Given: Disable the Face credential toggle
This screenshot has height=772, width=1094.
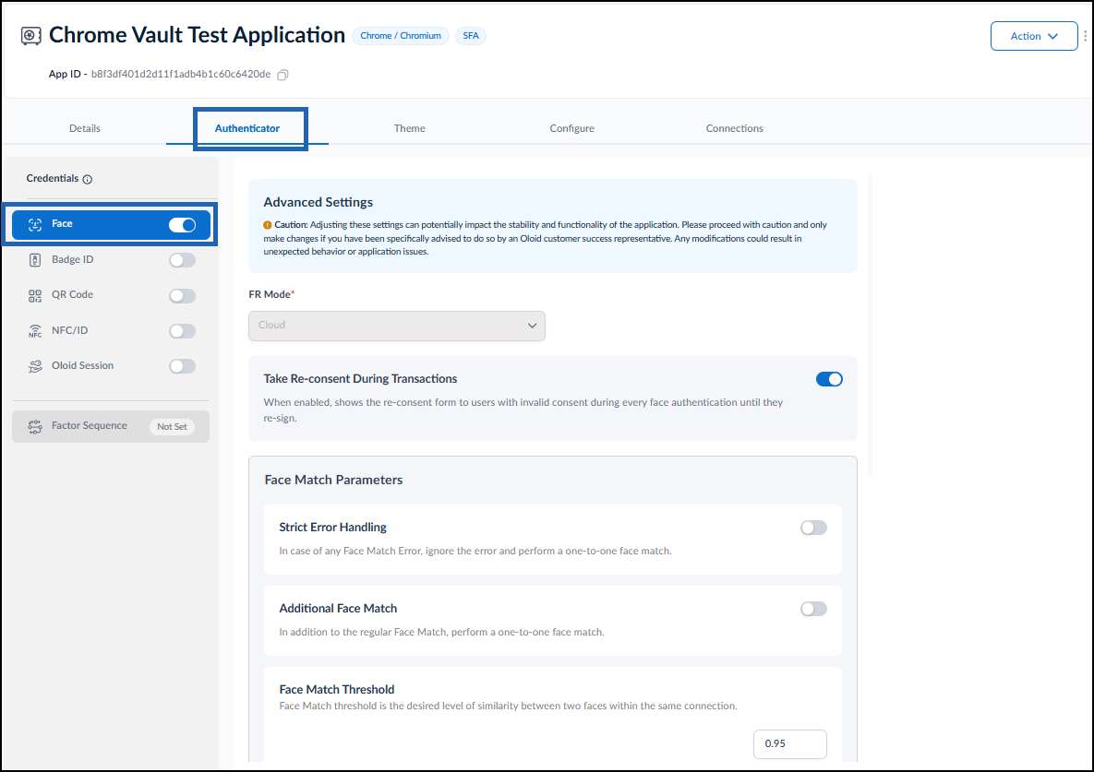Looking at the screenshot, I should (182, 224).
